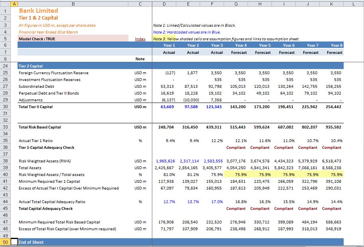This screenshot has width=364, height=247.
Task: Select Investment Fluctuation Reserves label
Action: pos(50,80)
